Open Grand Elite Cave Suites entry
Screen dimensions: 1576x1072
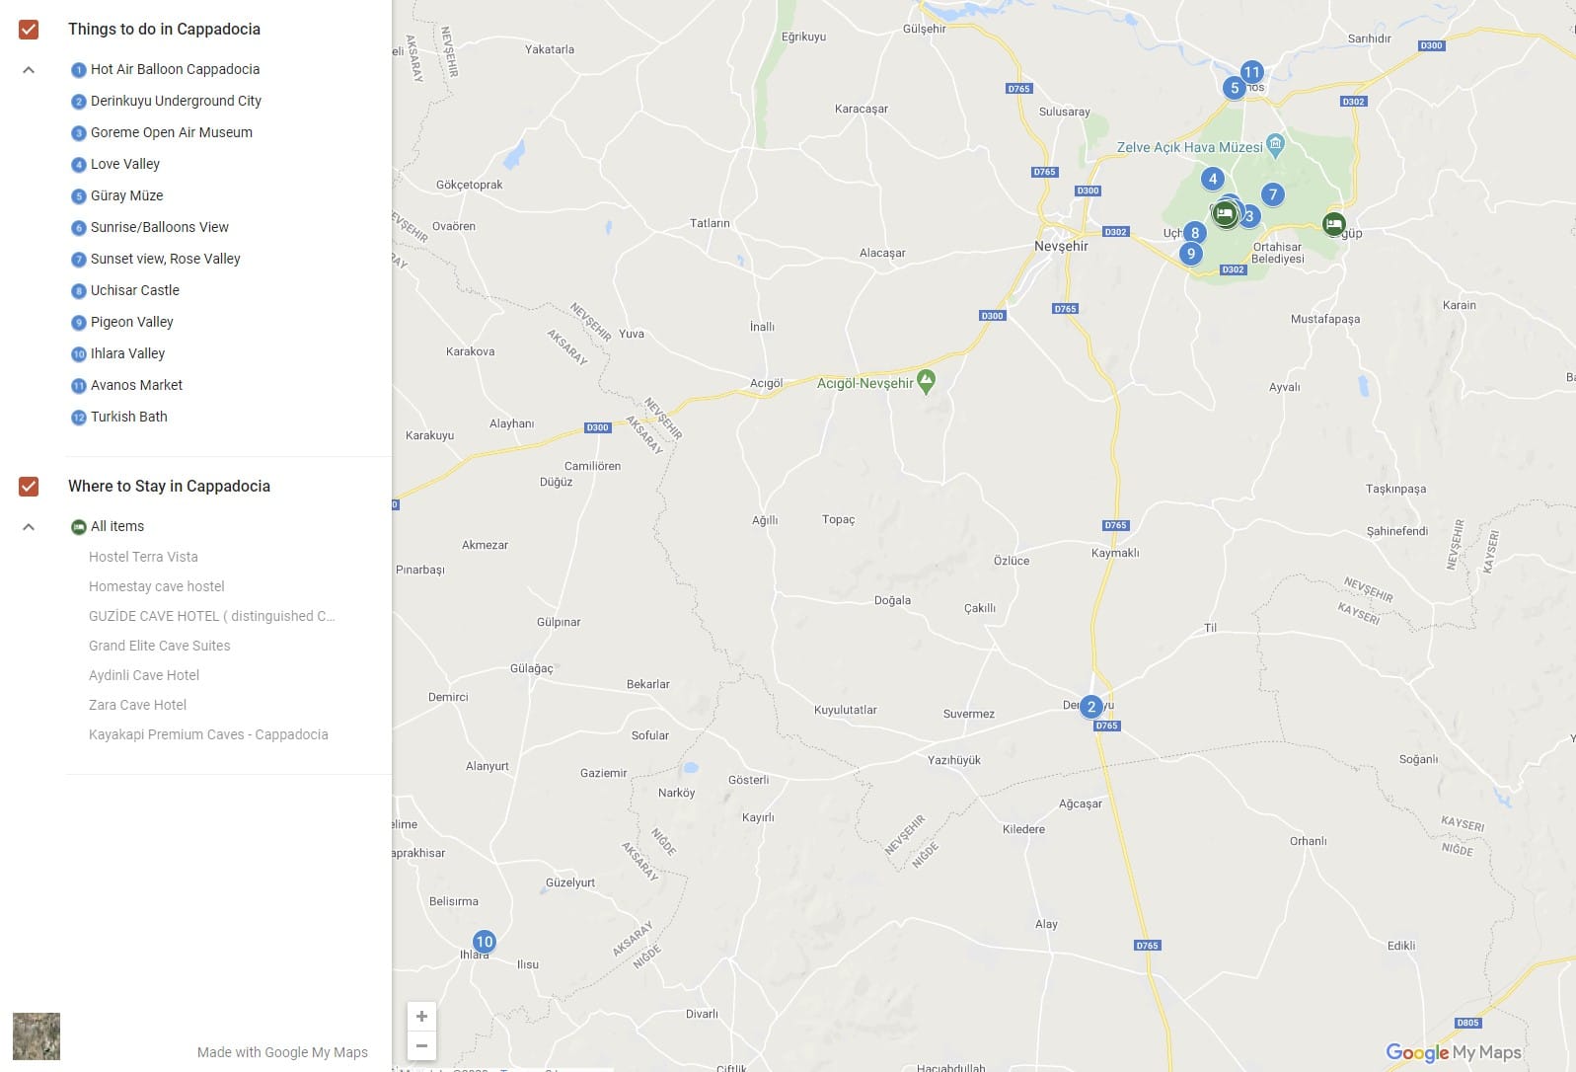click(160, 646)
